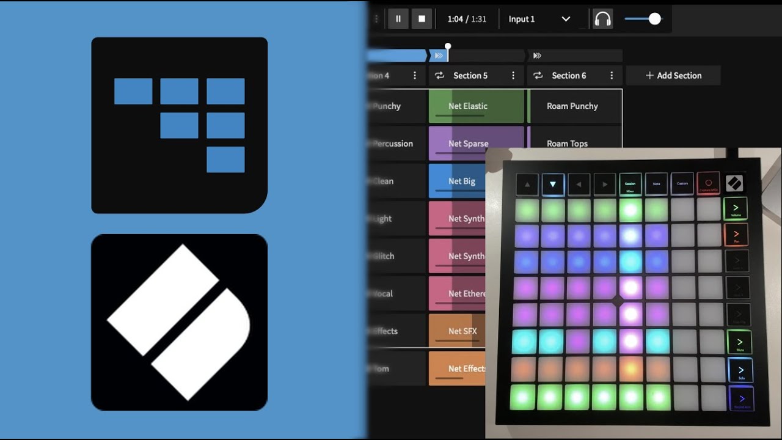
Task: Trigger the Net Synth clip in the Light row
Action: click(457, 218)
